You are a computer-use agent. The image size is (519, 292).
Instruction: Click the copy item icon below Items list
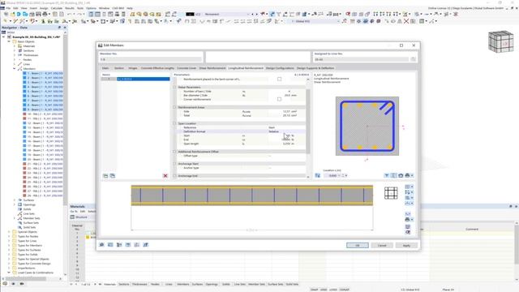(113, 176)
